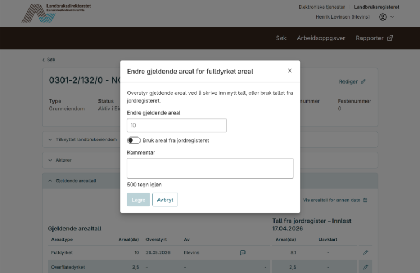Click the external link icon beside Rapporter

[x=390, y=38]
